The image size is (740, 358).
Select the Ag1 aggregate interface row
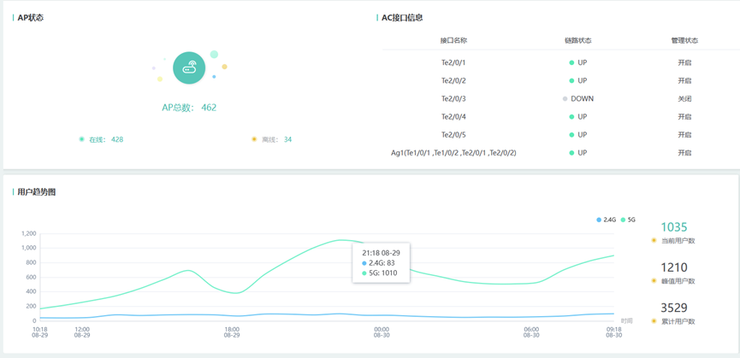coord(561,153)
